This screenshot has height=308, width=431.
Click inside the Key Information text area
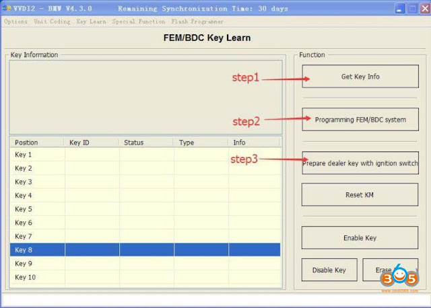point(145,97)
